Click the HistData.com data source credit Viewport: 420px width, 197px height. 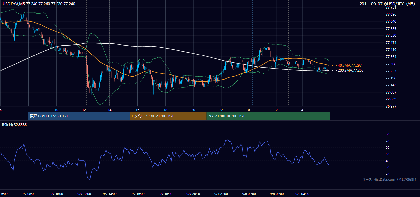point(390,179)
